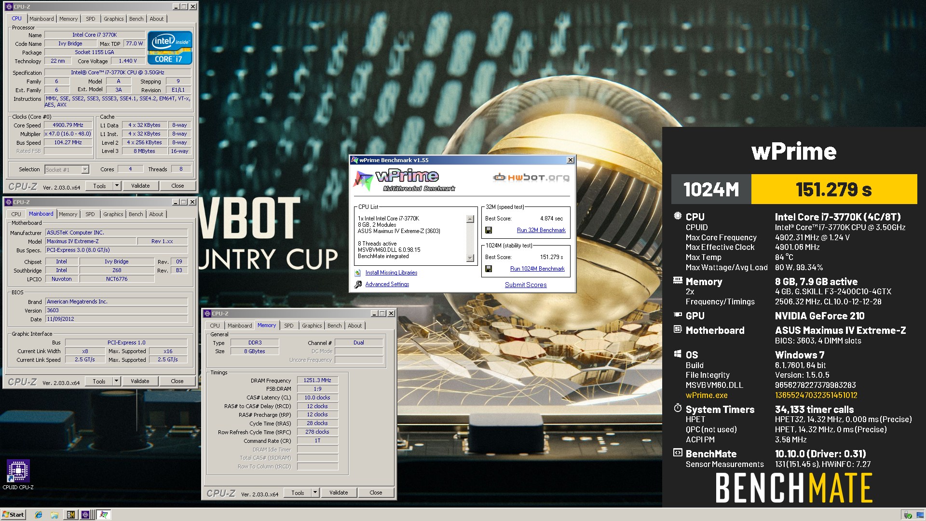This screenshot has width=926, height=521.
Task: Click GPU icon in BenchMate panel
Action: [678, 315]
